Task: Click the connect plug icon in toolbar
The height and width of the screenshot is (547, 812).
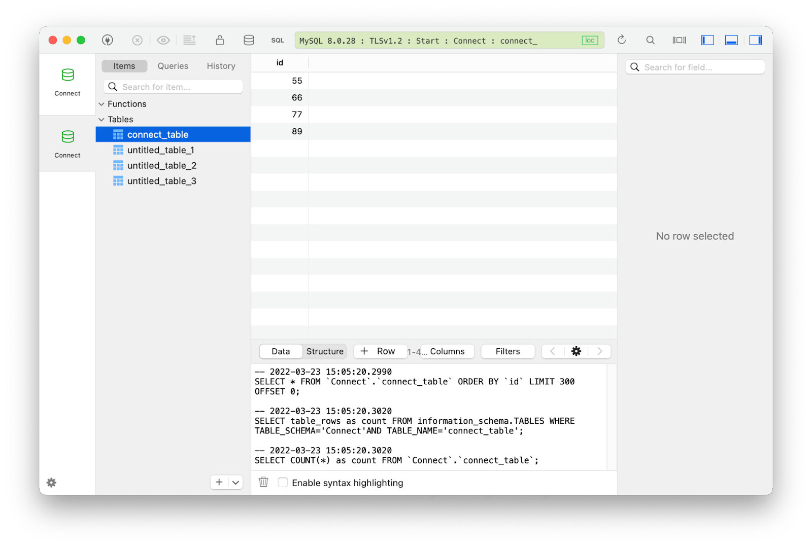Action: click(x=108, y=40)
